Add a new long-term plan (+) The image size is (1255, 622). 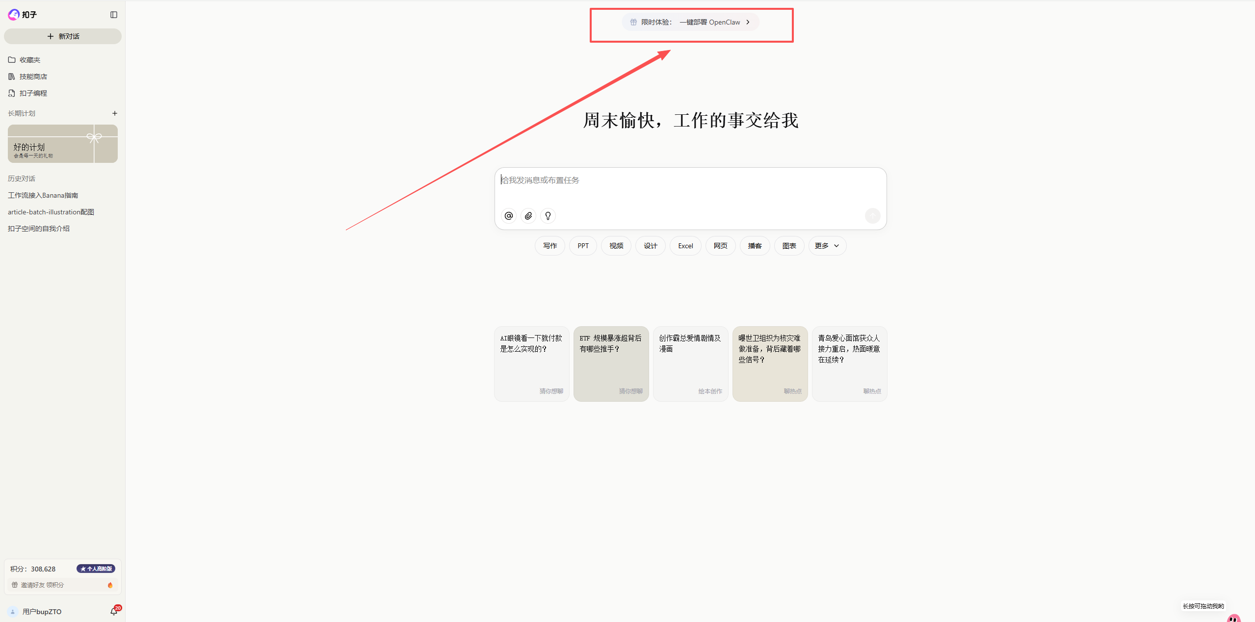point(115,113)
